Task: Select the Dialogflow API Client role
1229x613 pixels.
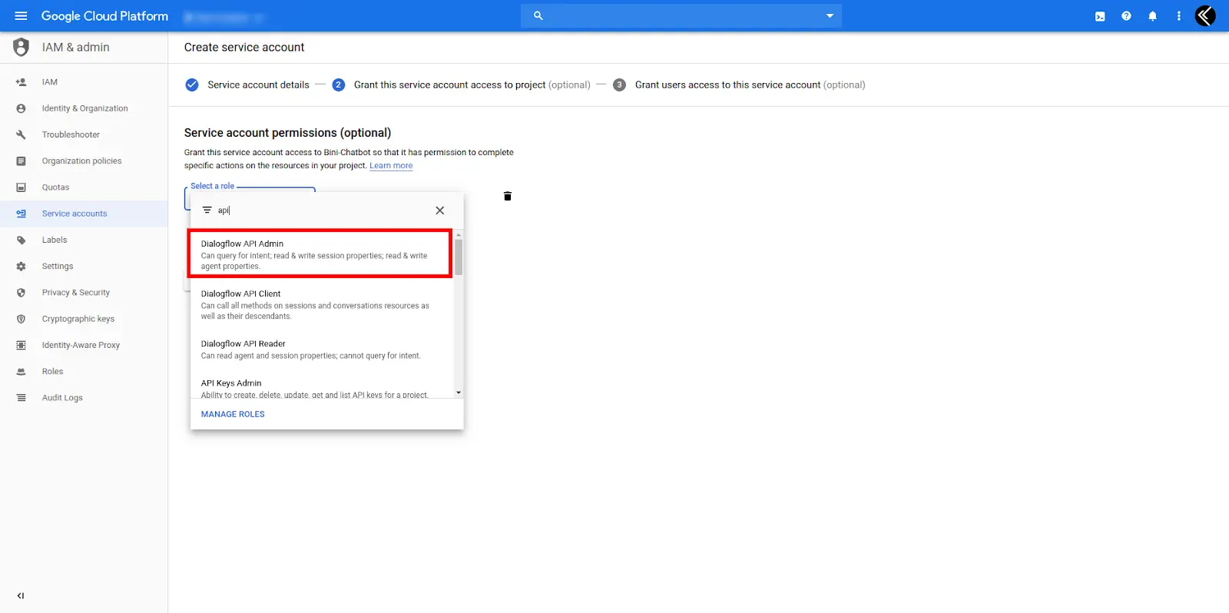Action: pyautogui.click(x=322, y=304)
